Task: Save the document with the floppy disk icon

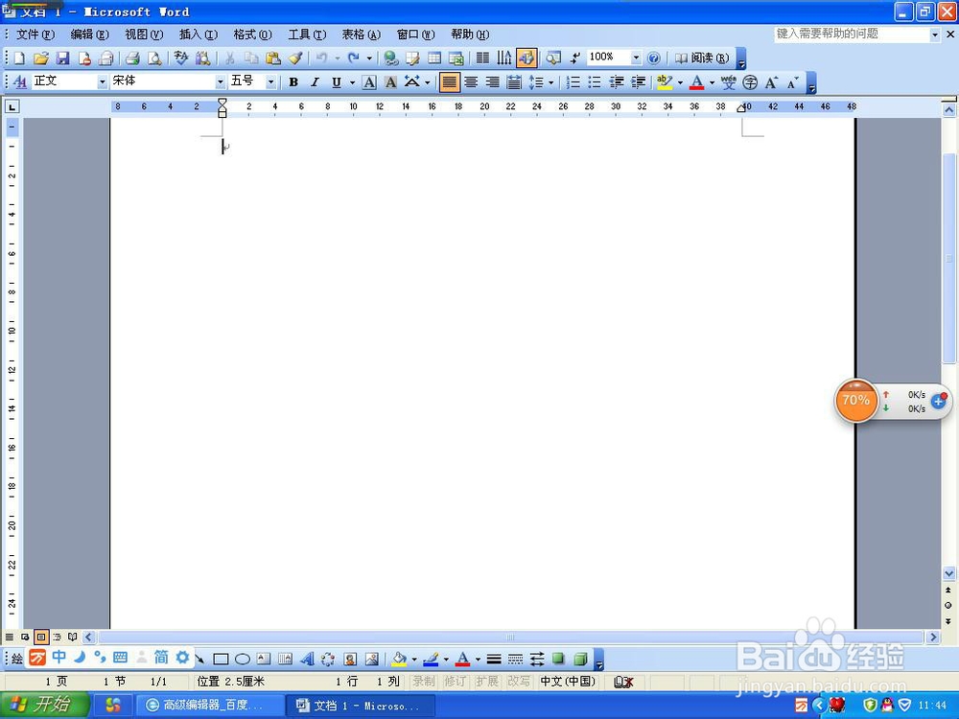Action: 62,58
